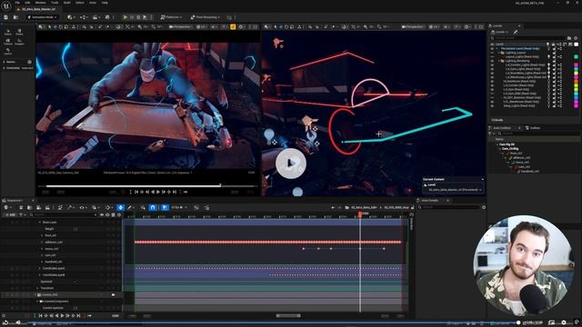Open the Perspective dropdown in left viewport

click(180, 26)
